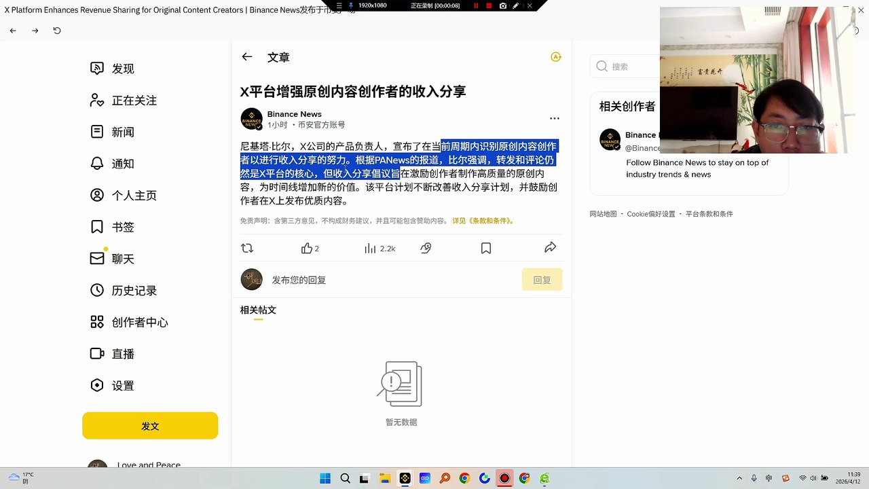Open 通知 in the sidebar

[113, 164]
